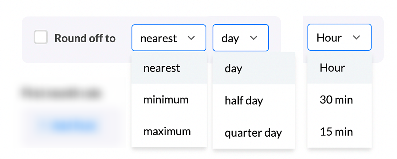The height and width of the screenshot is (159, 397).
Task: Click the chevron arrow in the Hour dropdown
Action: coord(356,37)
